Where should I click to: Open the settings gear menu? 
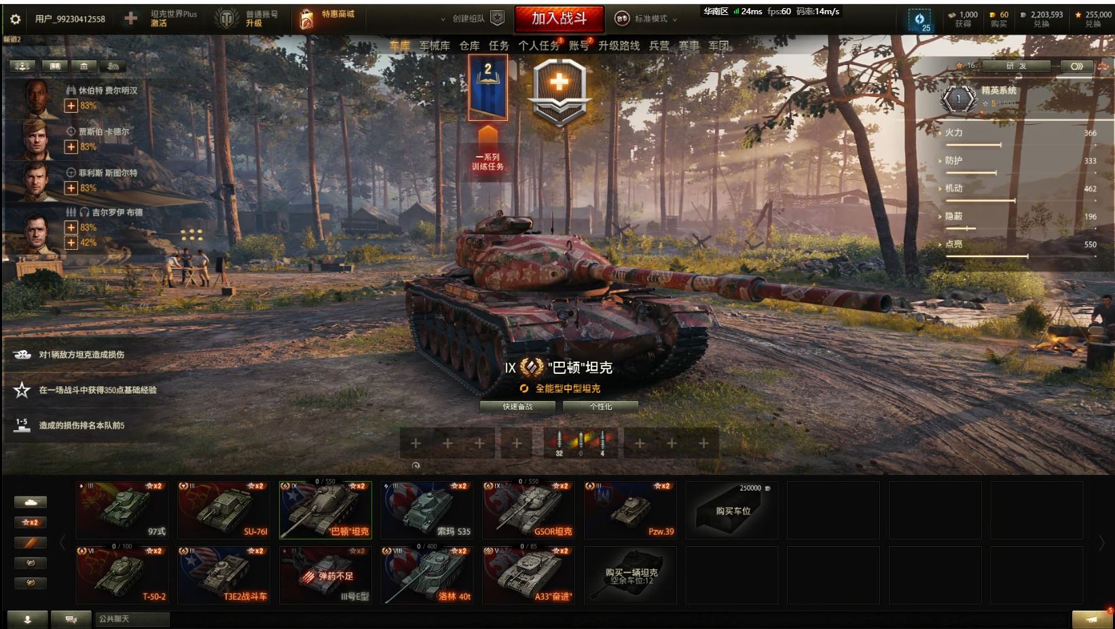point(16,19)
